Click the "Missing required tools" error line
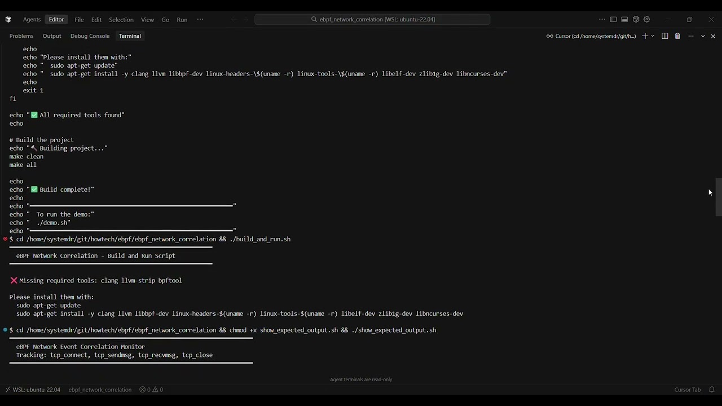The height and width of the screenshot is (406, 722). coord(96,280)
